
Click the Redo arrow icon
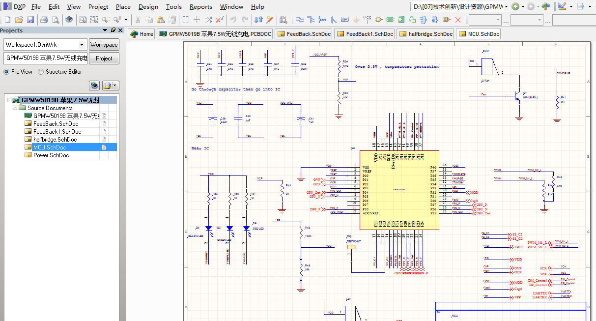pyautogui.click(x=244, y=20)
